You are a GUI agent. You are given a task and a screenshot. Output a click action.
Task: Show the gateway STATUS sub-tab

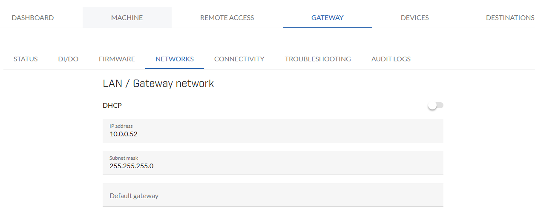tap(26, 59)
